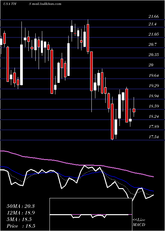Click the lowest red candle near 17.54
The width and height of the screenshot is (165, 231).
point(112,121)
